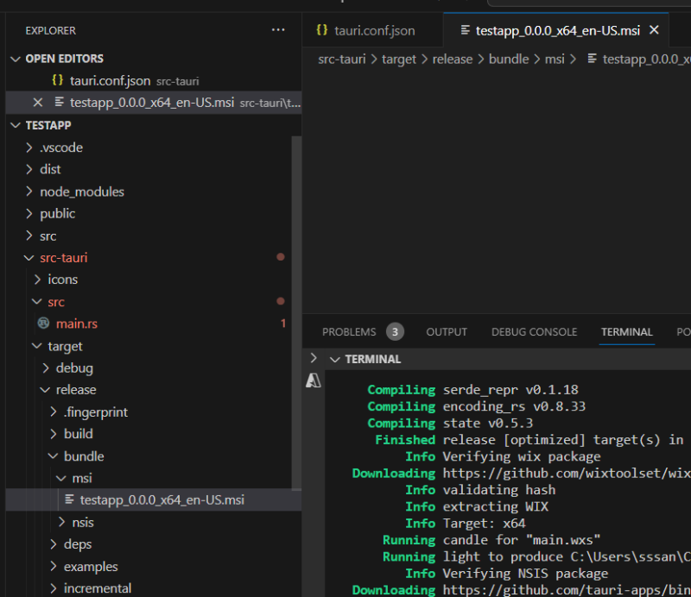Viewport: 691px width, 597px height.
Task: Switch to the Output panel tab
Action: 447,332
